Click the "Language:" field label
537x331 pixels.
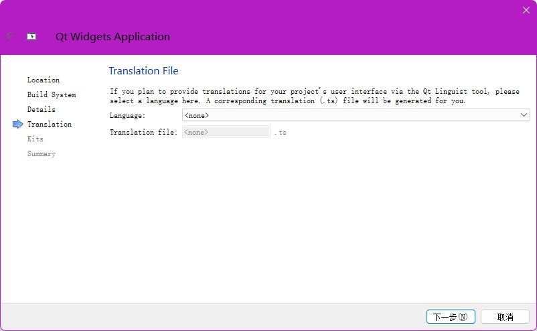click(127, 115)
